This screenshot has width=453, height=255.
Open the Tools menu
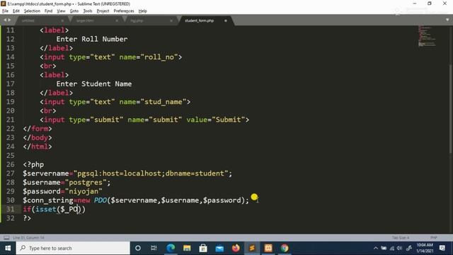[x=88, y=11]
